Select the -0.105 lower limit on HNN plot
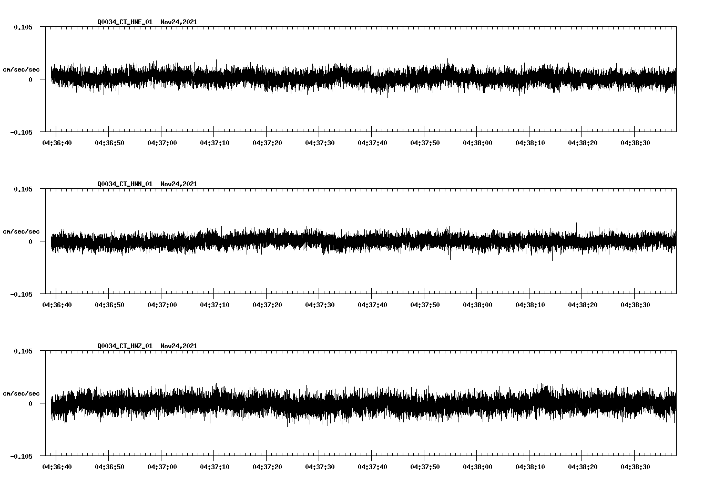Screen dimensions: 714x486 click(21, 294)
